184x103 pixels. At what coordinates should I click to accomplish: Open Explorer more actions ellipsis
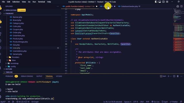pyautogui.click(x=58, y=6)
